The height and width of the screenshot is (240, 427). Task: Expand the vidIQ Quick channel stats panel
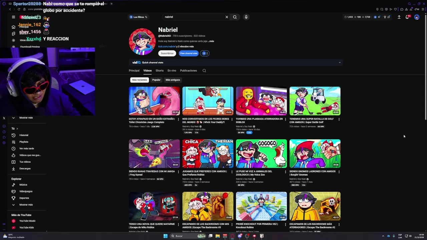click(x=340, y=63)
